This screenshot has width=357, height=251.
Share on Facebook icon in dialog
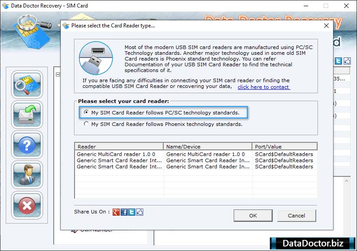coord(124,212)
